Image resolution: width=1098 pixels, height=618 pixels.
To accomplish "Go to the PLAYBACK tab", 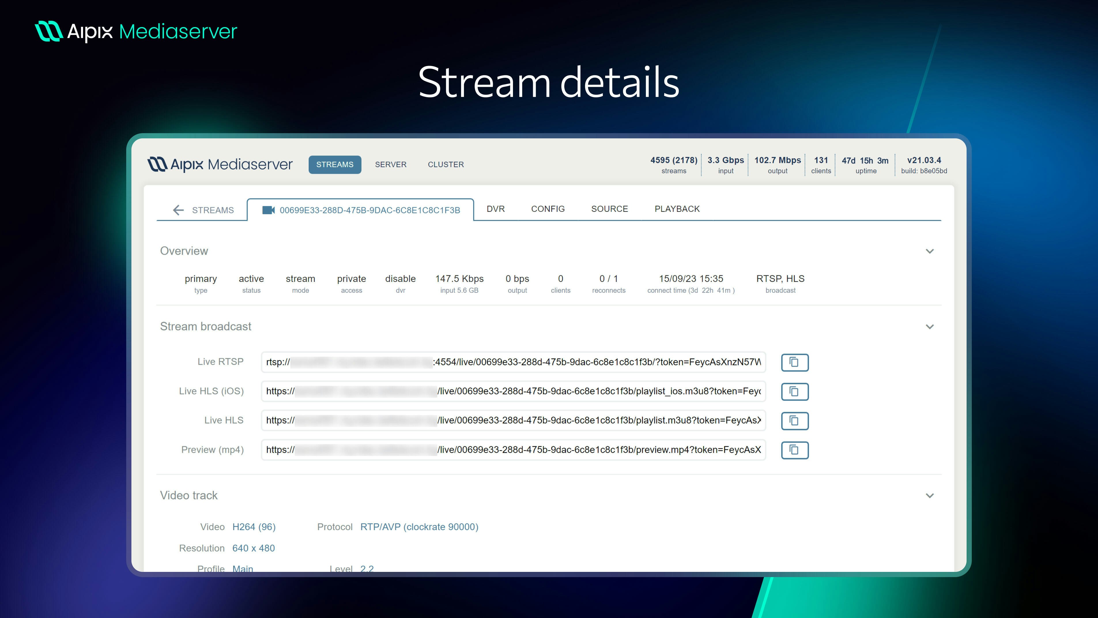I will click(x=677, y=209).
